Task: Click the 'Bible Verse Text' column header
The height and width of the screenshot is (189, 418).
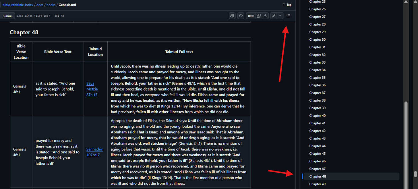Action: tap(58, 52)
